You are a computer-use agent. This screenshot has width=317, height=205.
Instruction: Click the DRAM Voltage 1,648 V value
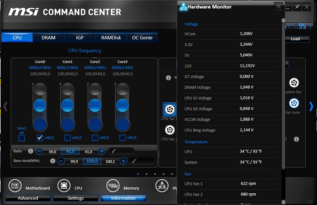click(247, 87)
